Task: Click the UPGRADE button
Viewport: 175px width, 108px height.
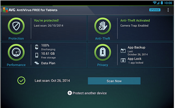Action: click(155, 10)
